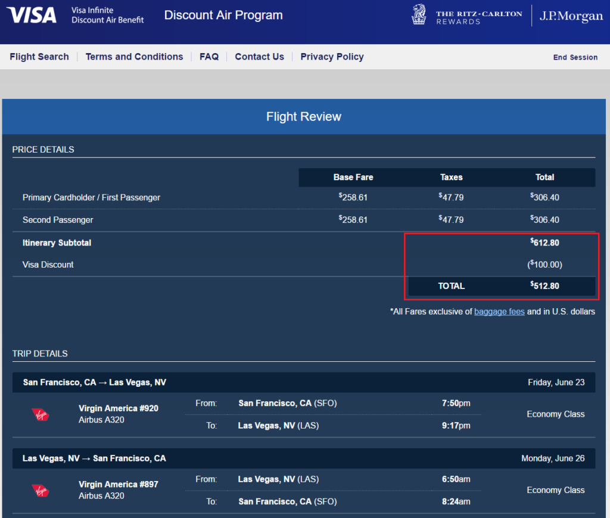This screenshot has width=610, height=518.
Task: Click Economy Class for flight #897
Action: click(x=556, y=490)
